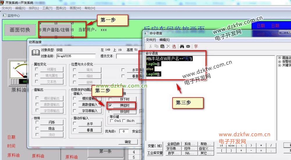Click the Copy icon in command toolbar

pyautogui.click(x=156, y=46)
